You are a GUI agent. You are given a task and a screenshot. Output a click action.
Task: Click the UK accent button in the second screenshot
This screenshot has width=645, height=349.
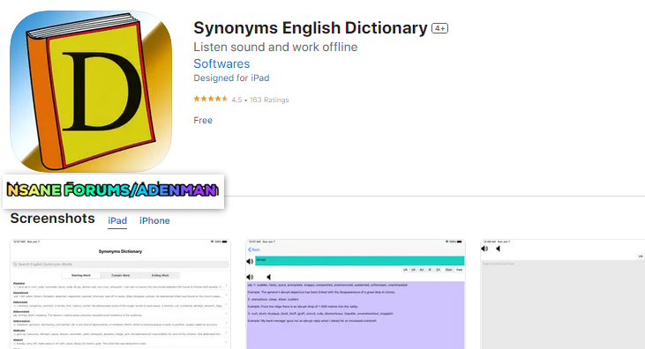pyautogui.click(x=413, y=270)
